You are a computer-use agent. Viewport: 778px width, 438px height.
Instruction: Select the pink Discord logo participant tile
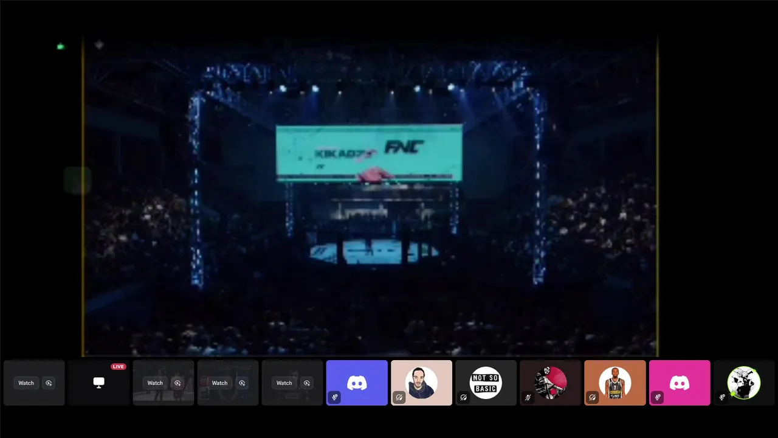coord(680,383)
